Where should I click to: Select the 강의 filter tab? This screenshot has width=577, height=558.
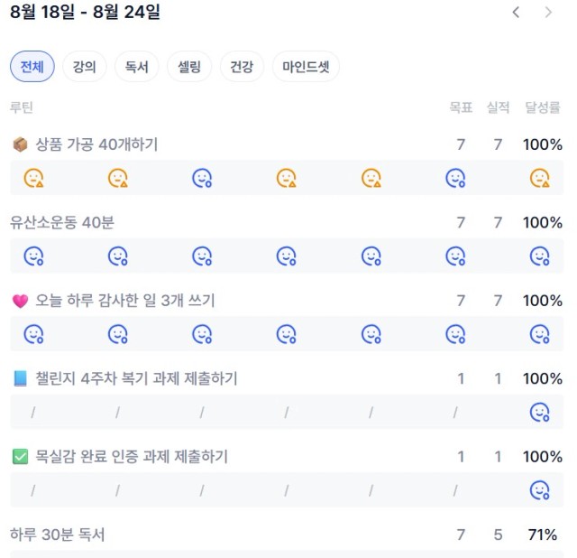click(x=84, y=67)
